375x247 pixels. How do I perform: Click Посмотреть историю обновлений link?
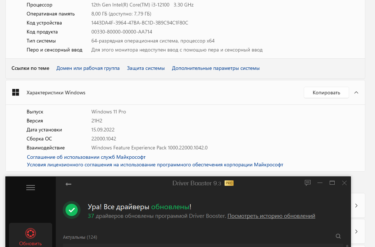tap(271, 216)
